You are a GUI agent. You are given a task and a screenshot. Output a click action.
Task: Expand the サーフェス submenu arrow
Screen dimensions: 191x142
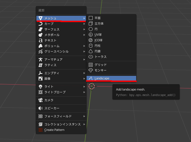(84, 29)
